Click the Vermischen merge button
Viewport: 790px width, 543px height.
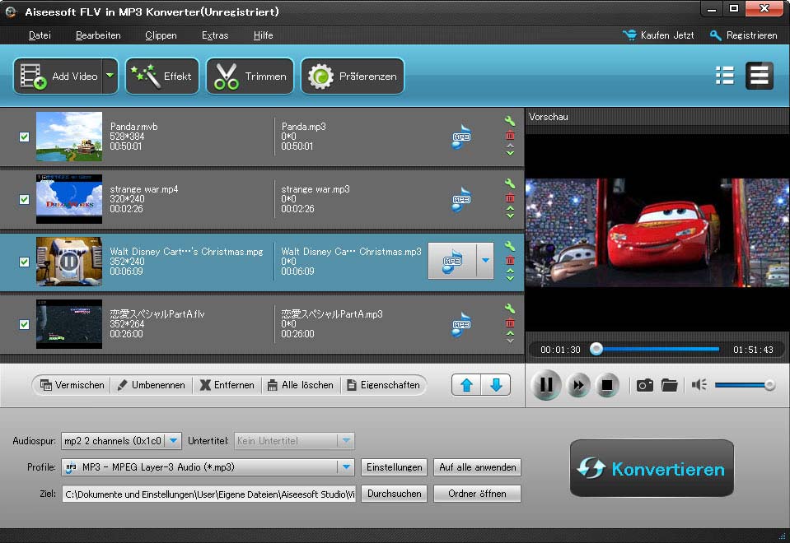click(72, 385)
